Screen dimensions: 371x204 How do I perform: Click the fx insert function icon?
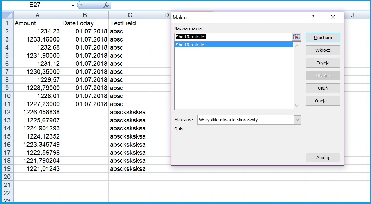[106, 5]
